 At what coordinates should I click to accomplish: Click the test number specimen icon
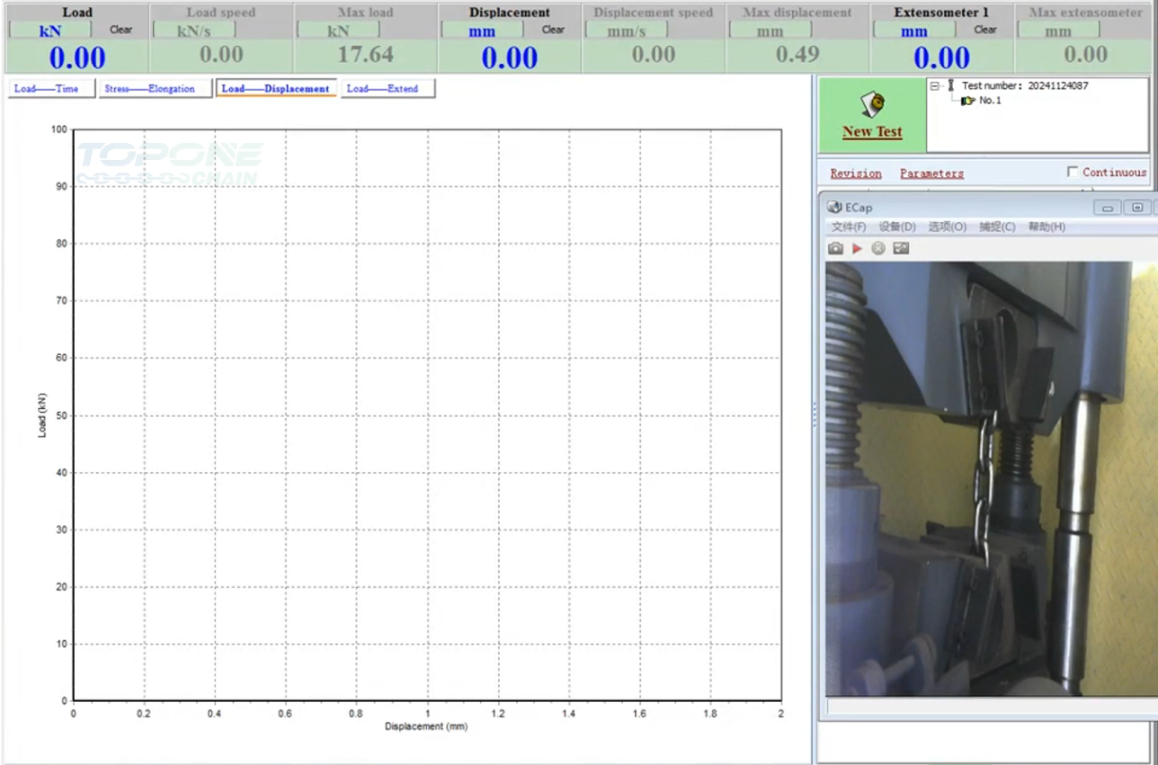point(950,85)
